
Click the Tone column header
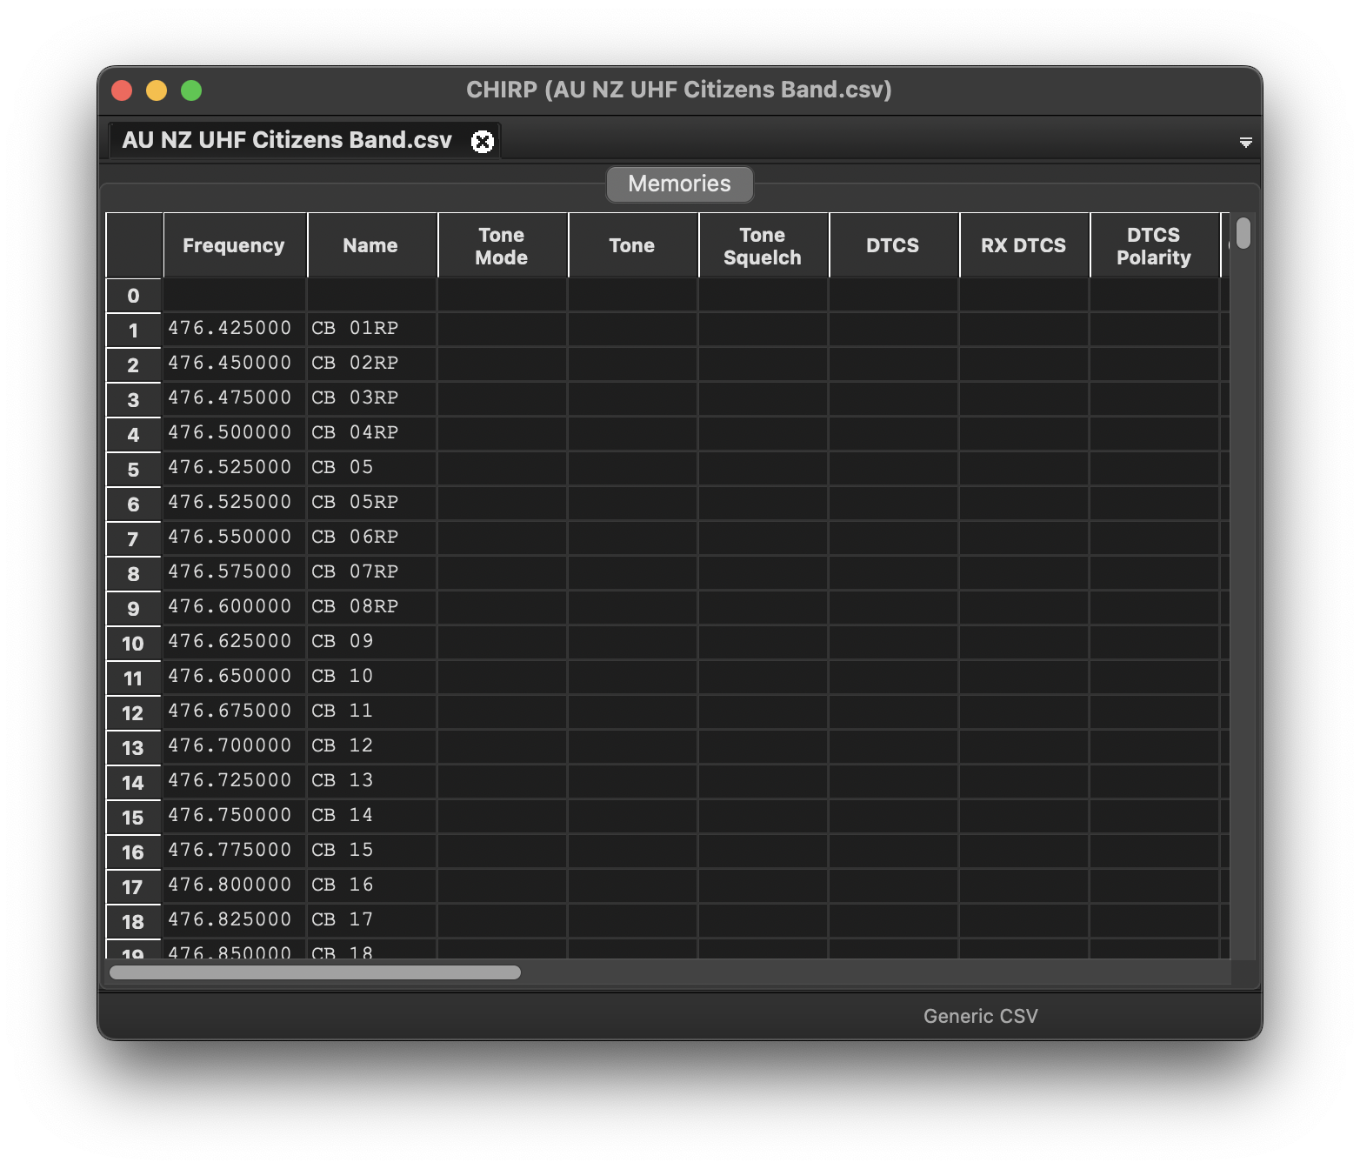632,245
